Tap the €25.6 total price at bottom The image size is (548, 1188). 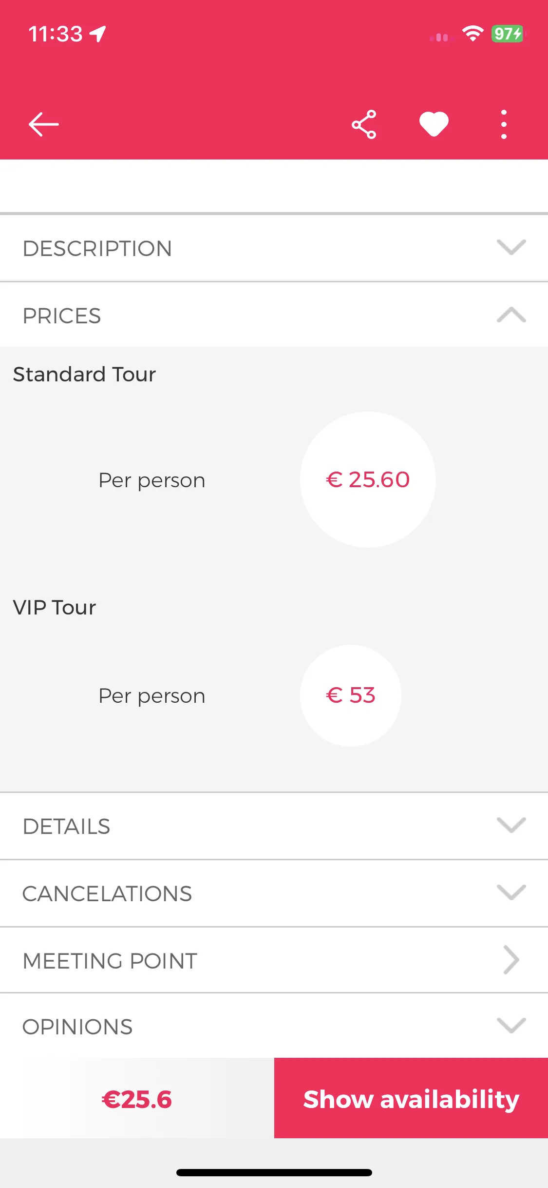click(137, 1099)
